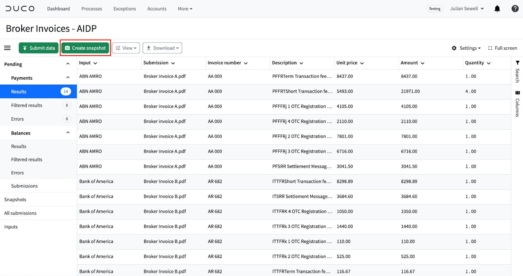Select Payments Results in sidebar
Image resolution: width=523 pixels, height=276 pixels.
click(x=38, y=91)
